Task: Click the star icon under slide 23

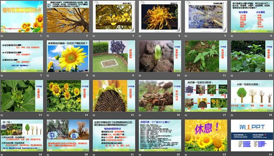Action: pos(186,155)
